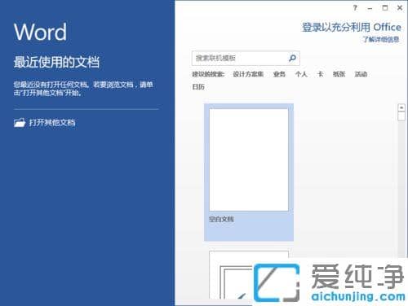The height and width of the screenshot is (306, 408).
Task: Select suggested search 纸张
Action: pyautogui.click(x=339, y=74)
